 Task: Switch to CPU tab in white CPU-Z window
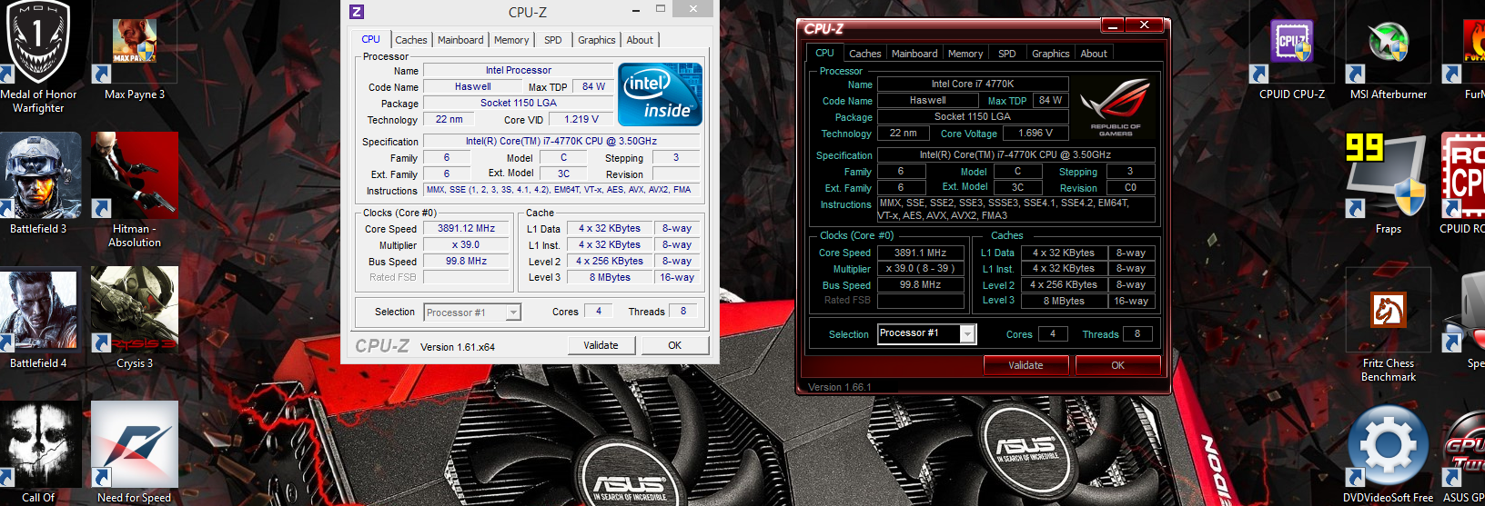[x=370, y=39]
